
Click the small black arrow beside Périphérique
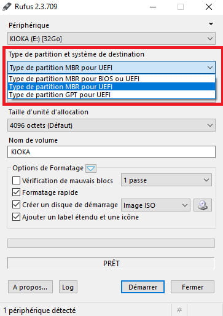tap(211, 24)
